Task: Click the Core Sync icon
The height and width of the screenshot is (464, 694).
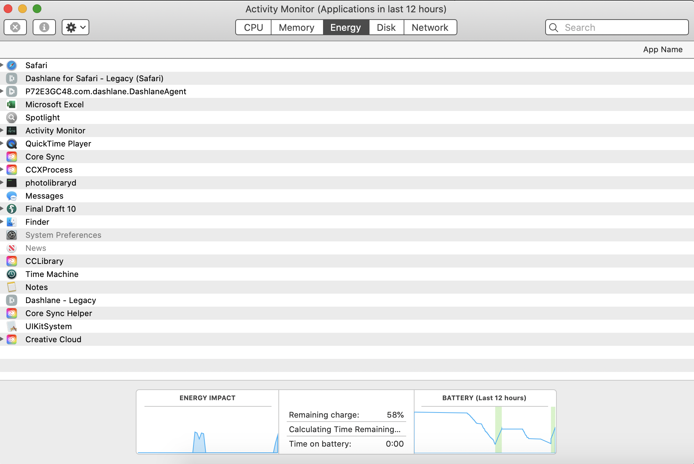Action: click(x=12, y=157)
